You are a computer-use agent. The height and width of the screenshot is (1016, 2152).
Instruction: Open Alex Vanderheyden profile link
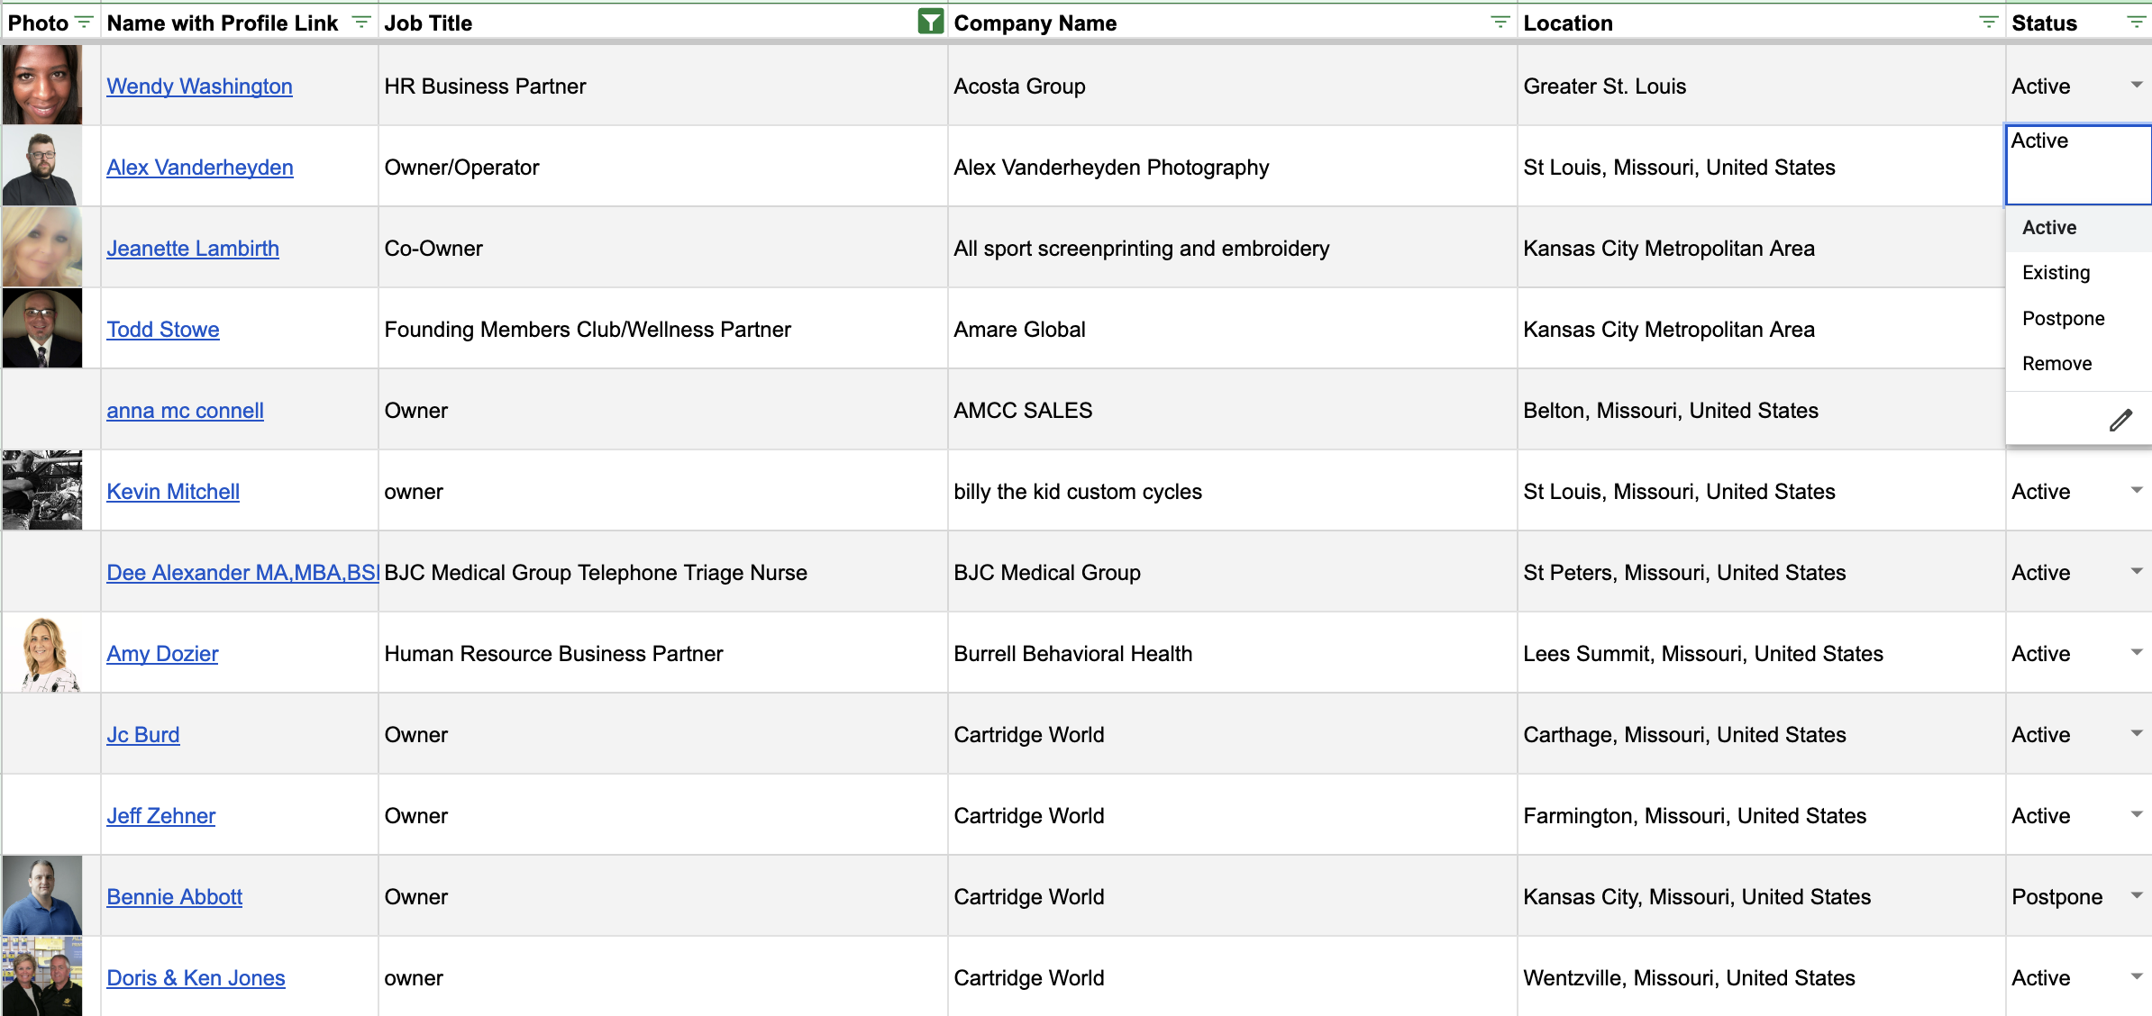(200, 168)
